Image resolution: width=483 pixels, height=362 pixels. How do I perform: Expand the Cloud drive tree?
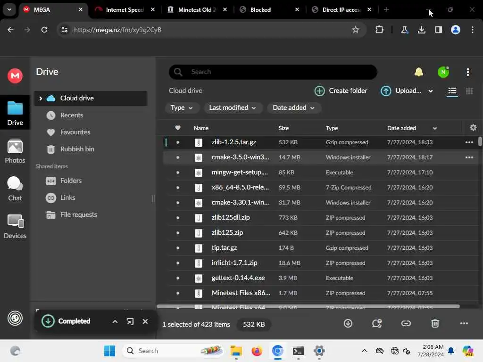coord(41,98)
